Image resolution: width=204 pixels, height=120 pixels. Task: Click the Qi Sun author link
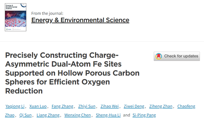25,115
